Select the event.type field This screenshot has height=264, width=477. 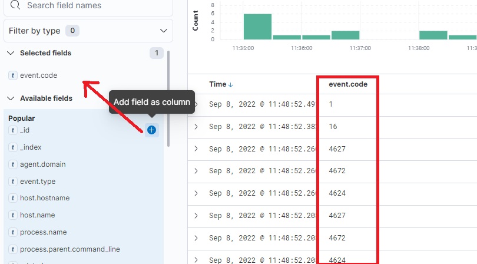point(38,181)
